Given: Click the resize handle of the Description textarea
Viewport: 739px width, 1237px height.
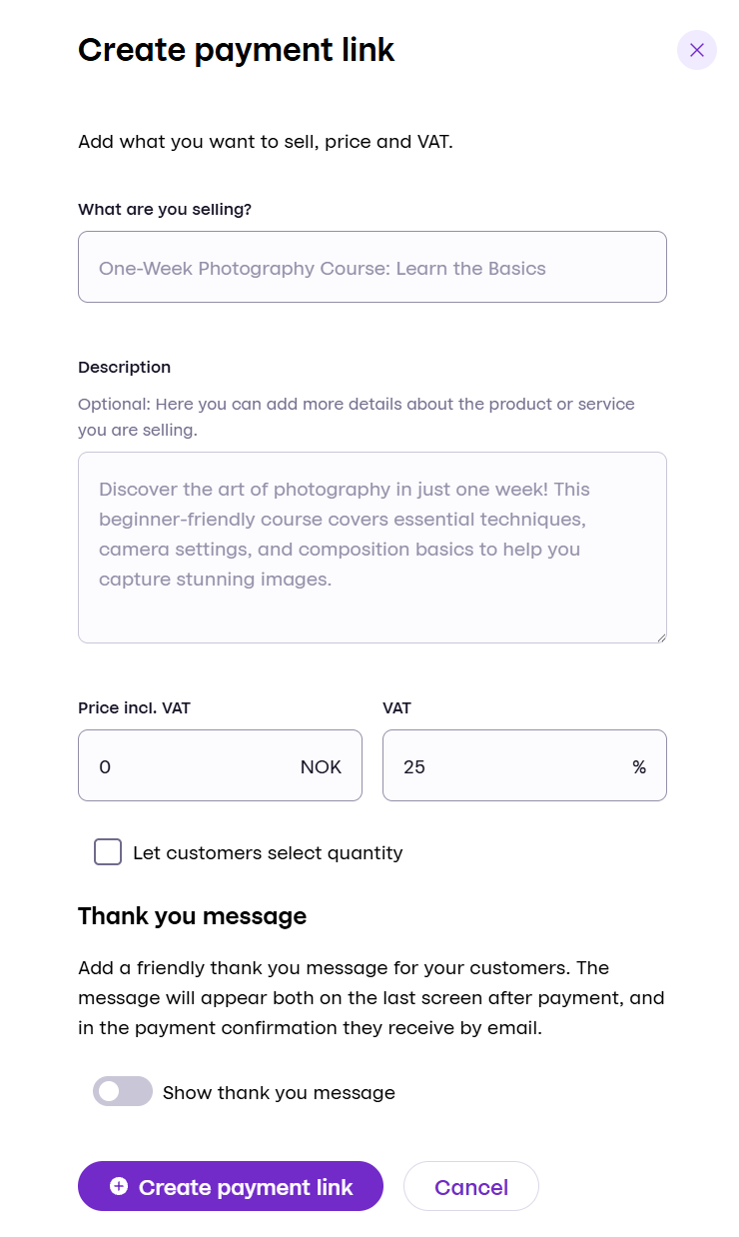Looking at the screenshot, I should [x=660, y=635].
